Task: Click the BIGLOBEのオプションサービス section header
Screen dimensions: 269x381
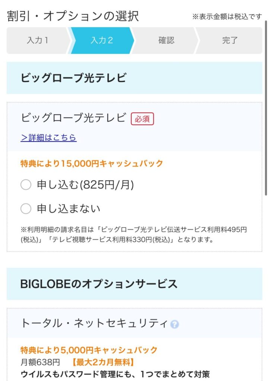Action: click(x=134, y=284)
